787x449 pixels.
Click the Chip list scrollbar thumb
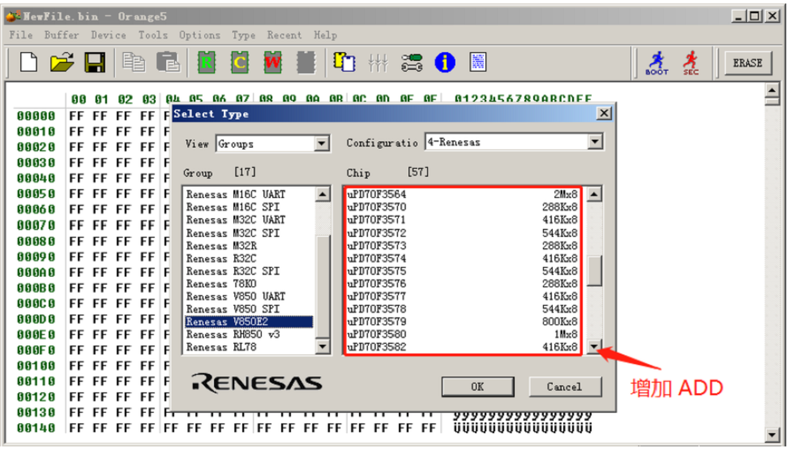(x=594, y=271)
